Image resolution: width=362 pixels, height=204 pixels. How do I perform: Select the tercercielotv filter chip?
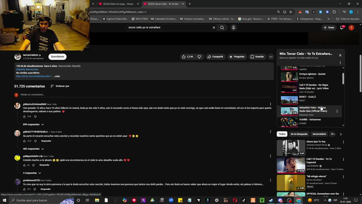pos(319,134)
